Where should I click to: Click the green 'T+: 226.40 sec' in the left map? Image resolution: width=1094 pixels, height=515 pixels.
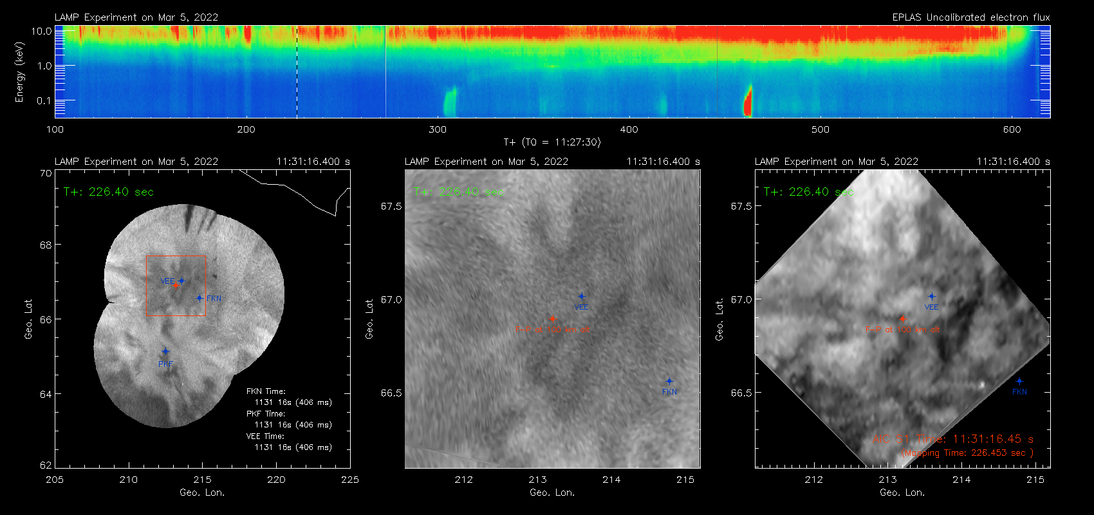[109, 192]
